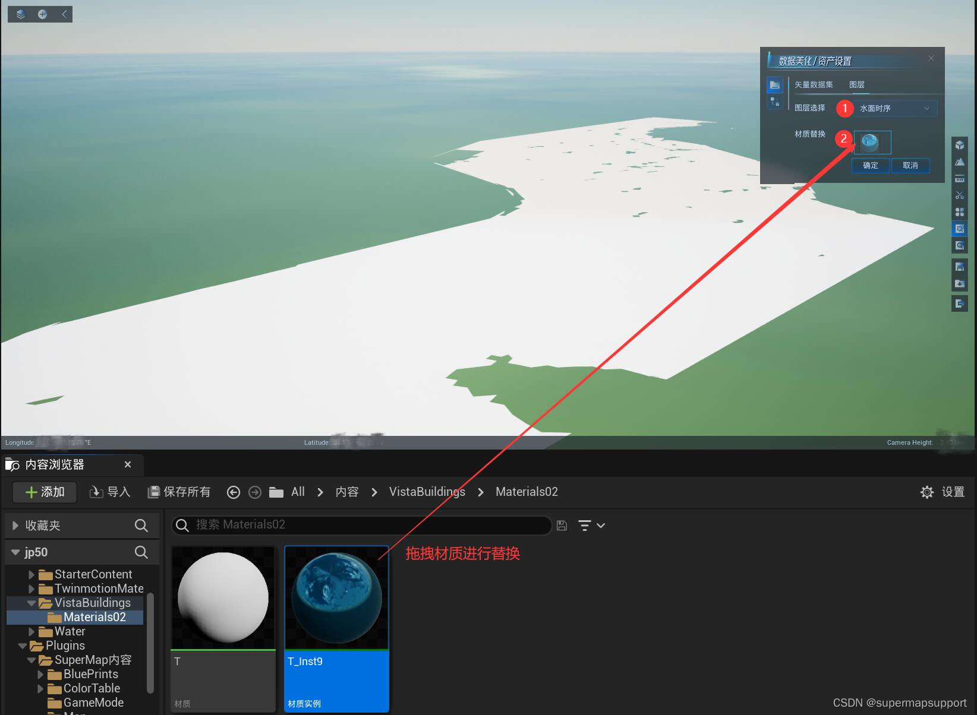Open the zoom search tool on right toolbar
The width and height of the screenshot is (977, 715).
[960, 245]
